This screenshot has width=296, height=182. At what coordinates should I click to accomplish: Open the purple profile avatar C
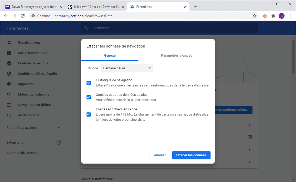[x=281, y=16]
